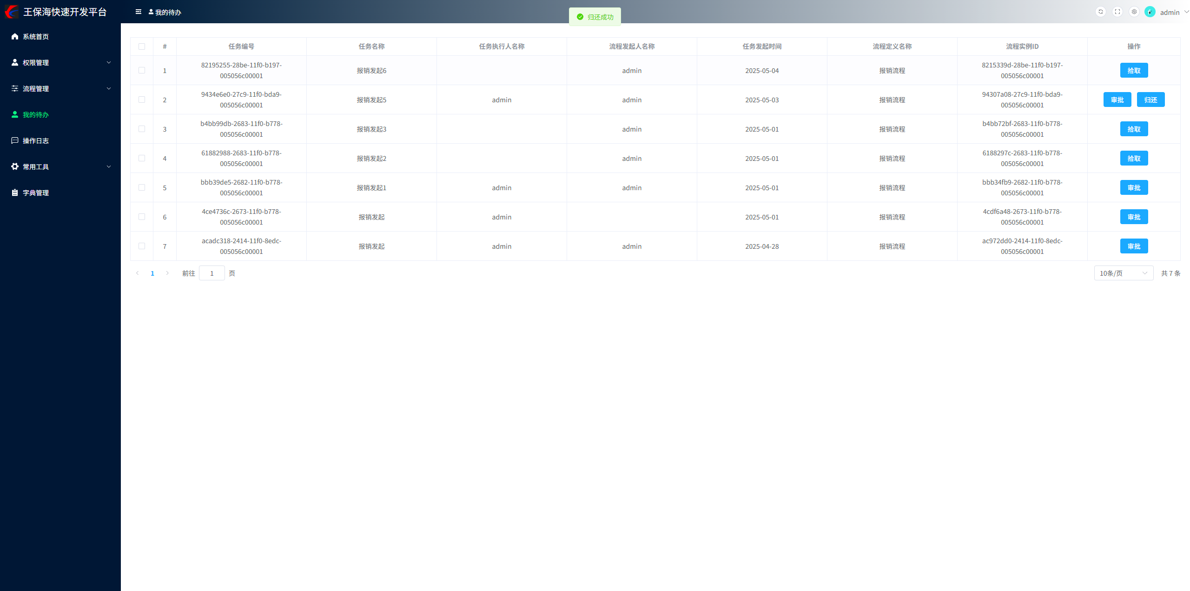Screen dimensions: 1190x591
Task: Open the 字典管理 menu item
Action: click(36, 193)
